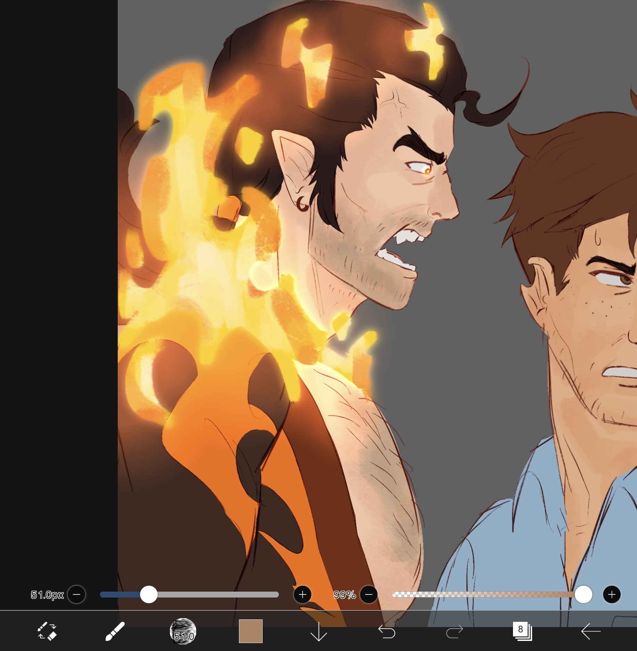Viewport: 637px width, 651px height.
Task: Undo the last stroke
Action: [387, 632]
